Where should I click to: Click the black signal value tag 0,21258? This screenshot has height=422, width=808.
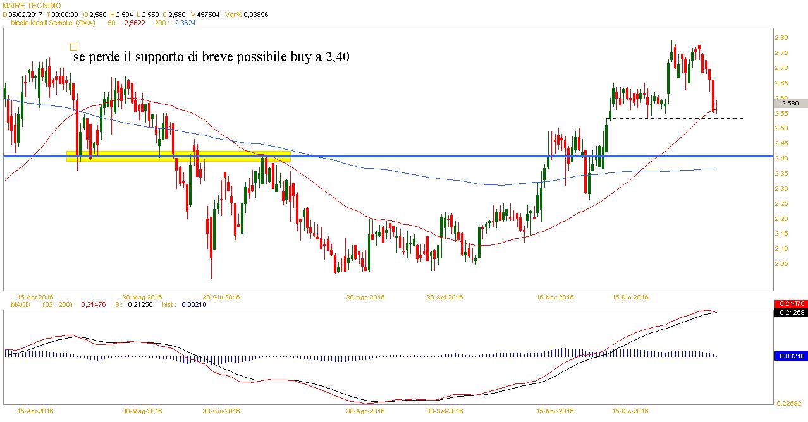[790, 312]
